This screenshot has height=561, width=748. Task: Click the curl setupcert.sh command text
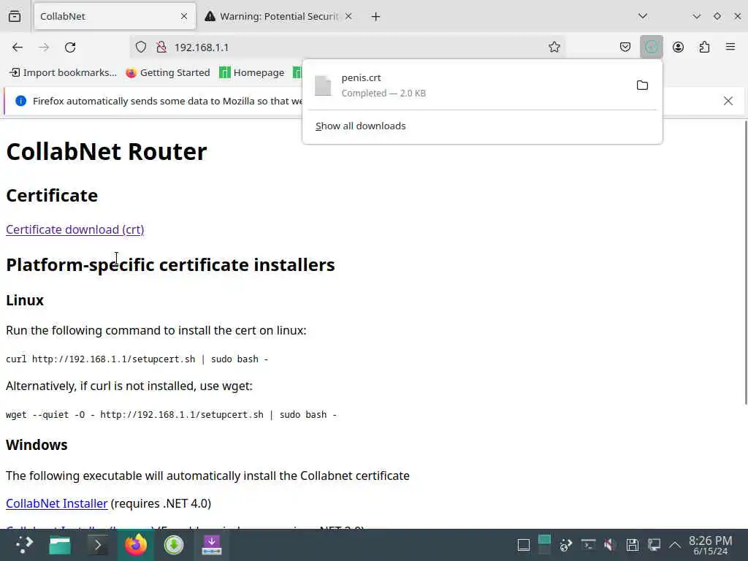click(x=137, y=359)
